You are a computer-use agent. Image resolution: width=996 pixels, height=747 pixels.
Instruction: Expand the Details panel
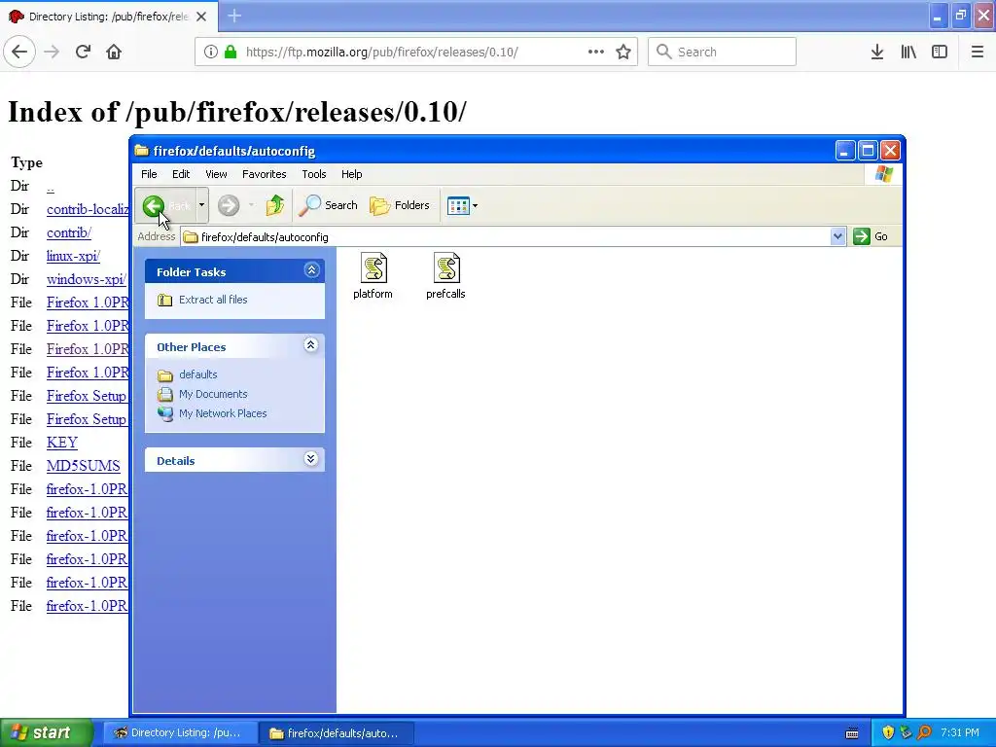(310, 459)
